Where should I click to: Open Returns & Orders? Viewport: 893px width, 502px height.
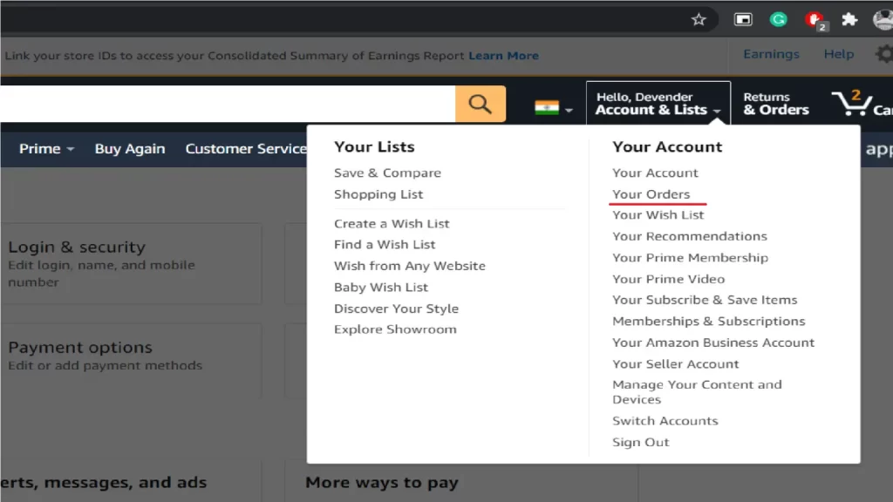[x=775, y=104]
